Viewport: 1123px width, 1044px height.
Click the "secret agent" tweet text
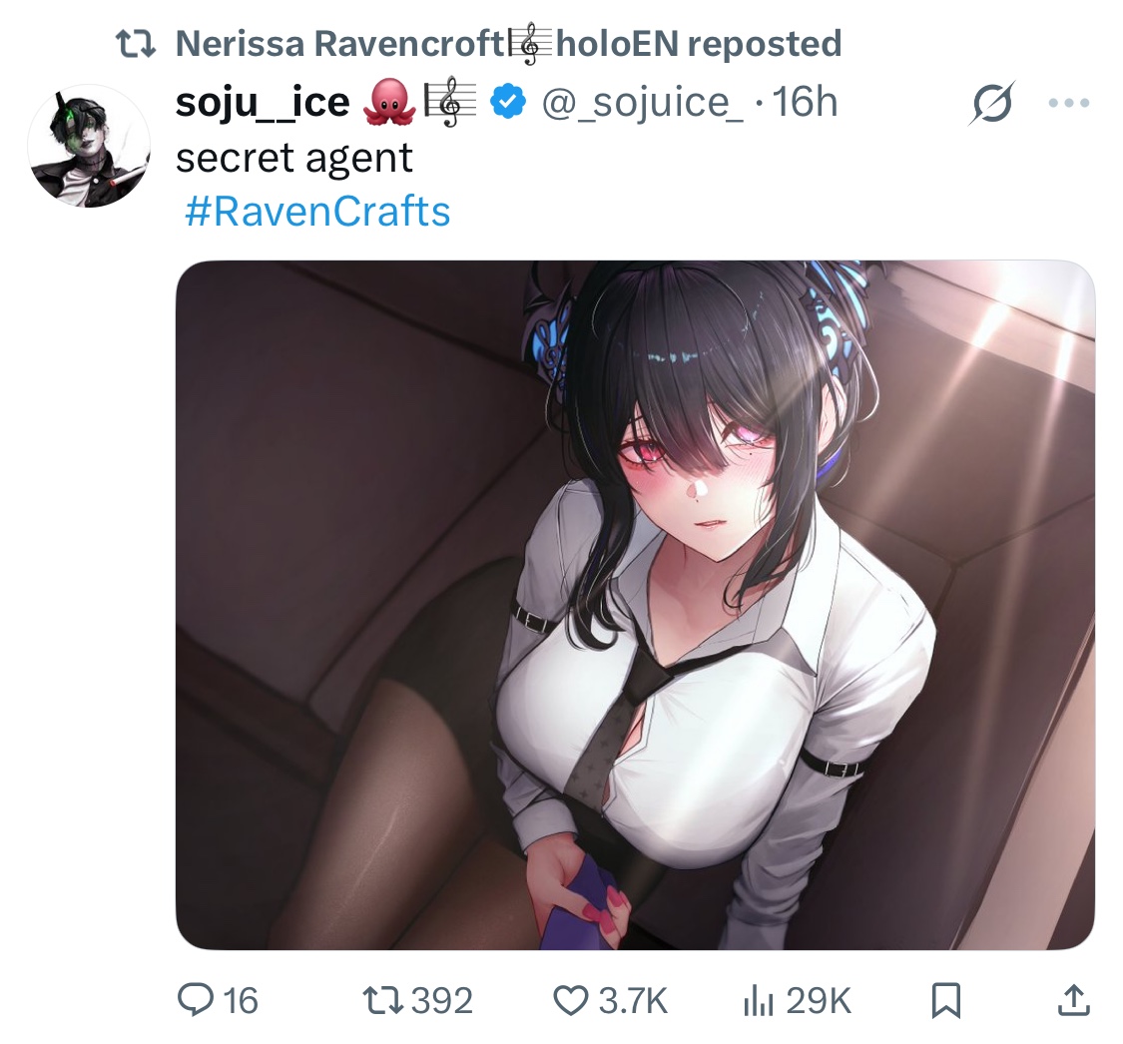pyautogui.click(x=294, y=159)
